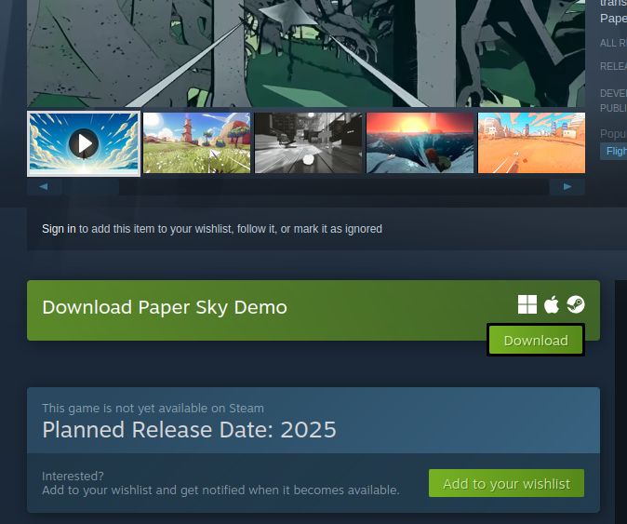Click the left arrow of thumbnail strip
627x524 pixels.
click(x=44, y=187)
